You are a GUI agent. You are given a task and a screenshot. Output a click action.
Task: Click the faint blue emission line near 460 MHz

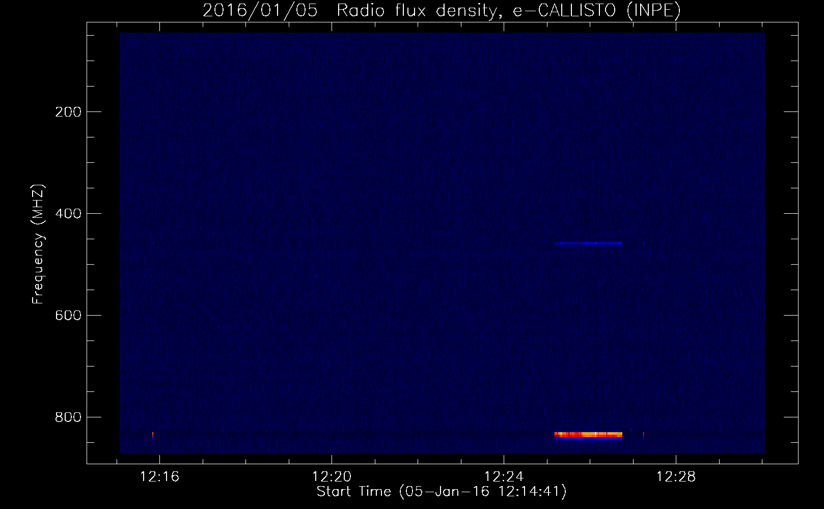588,243
